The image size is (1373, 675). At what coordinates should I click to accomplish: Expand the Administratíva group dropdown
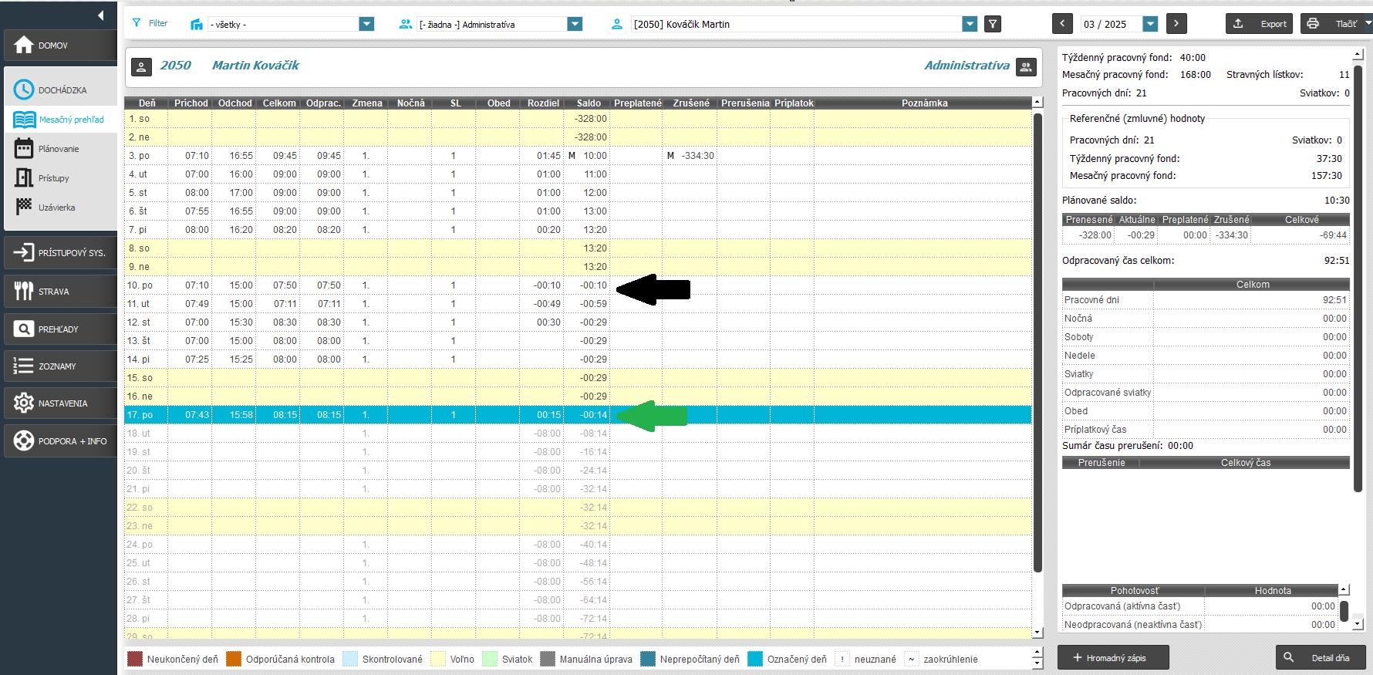click(575, 25)
